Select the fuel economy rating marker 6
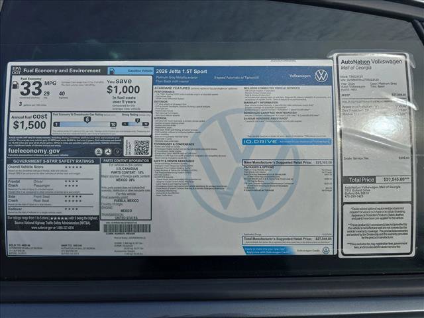Screen dimensions: 424x318 pos(87,119)
